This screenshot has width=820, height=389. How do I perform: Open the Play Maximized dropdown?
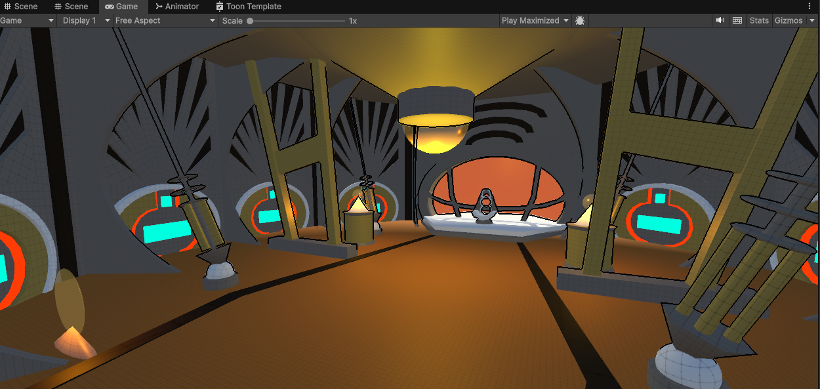(535, 20)
